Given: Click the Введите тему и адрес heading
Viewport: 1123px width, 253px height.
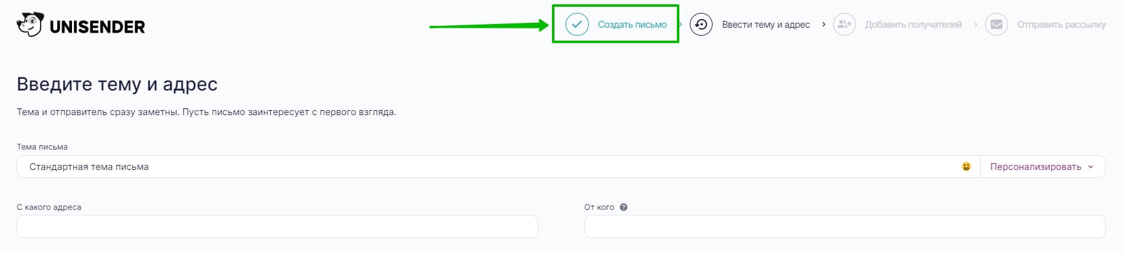Looking at the screenshot, I should tap(117, 84).
